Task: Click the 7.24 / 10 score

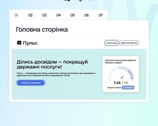Action: pyautogui.click(x=121, y=83)
